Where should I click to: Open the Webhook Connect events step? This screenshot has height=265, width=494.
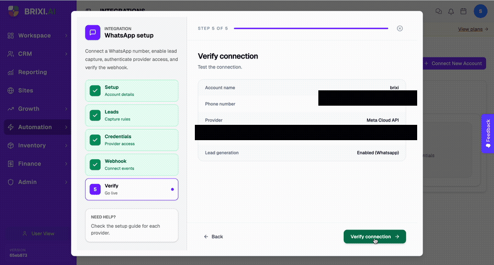pos(132,165)
